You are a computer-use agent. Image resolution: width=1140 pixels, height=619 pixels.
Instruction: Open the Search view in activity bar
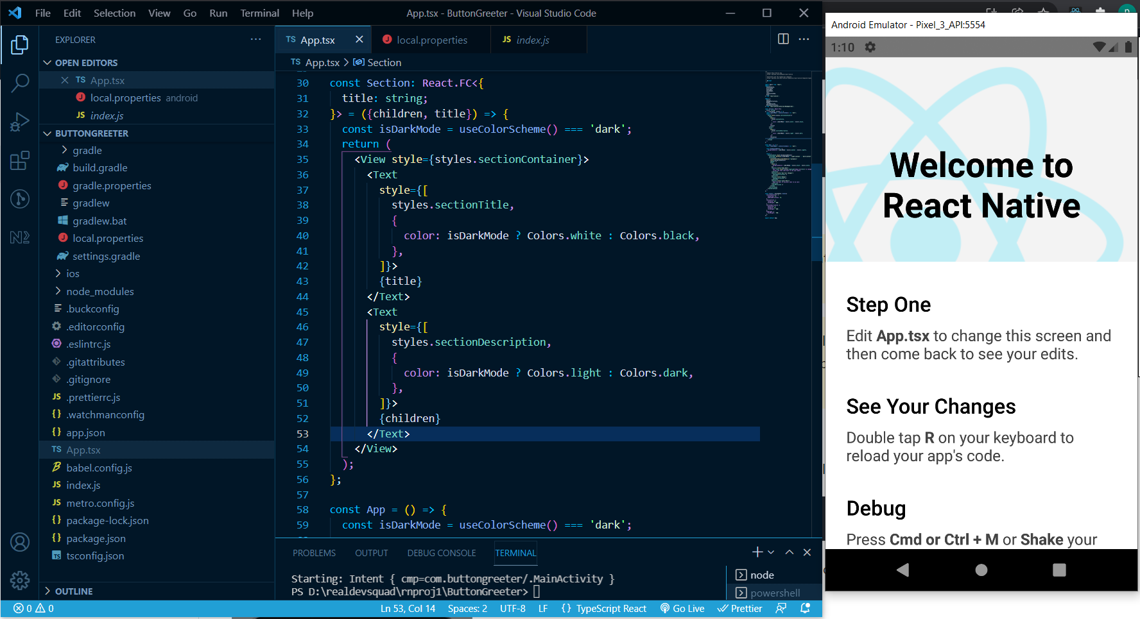tap(20, 83)
